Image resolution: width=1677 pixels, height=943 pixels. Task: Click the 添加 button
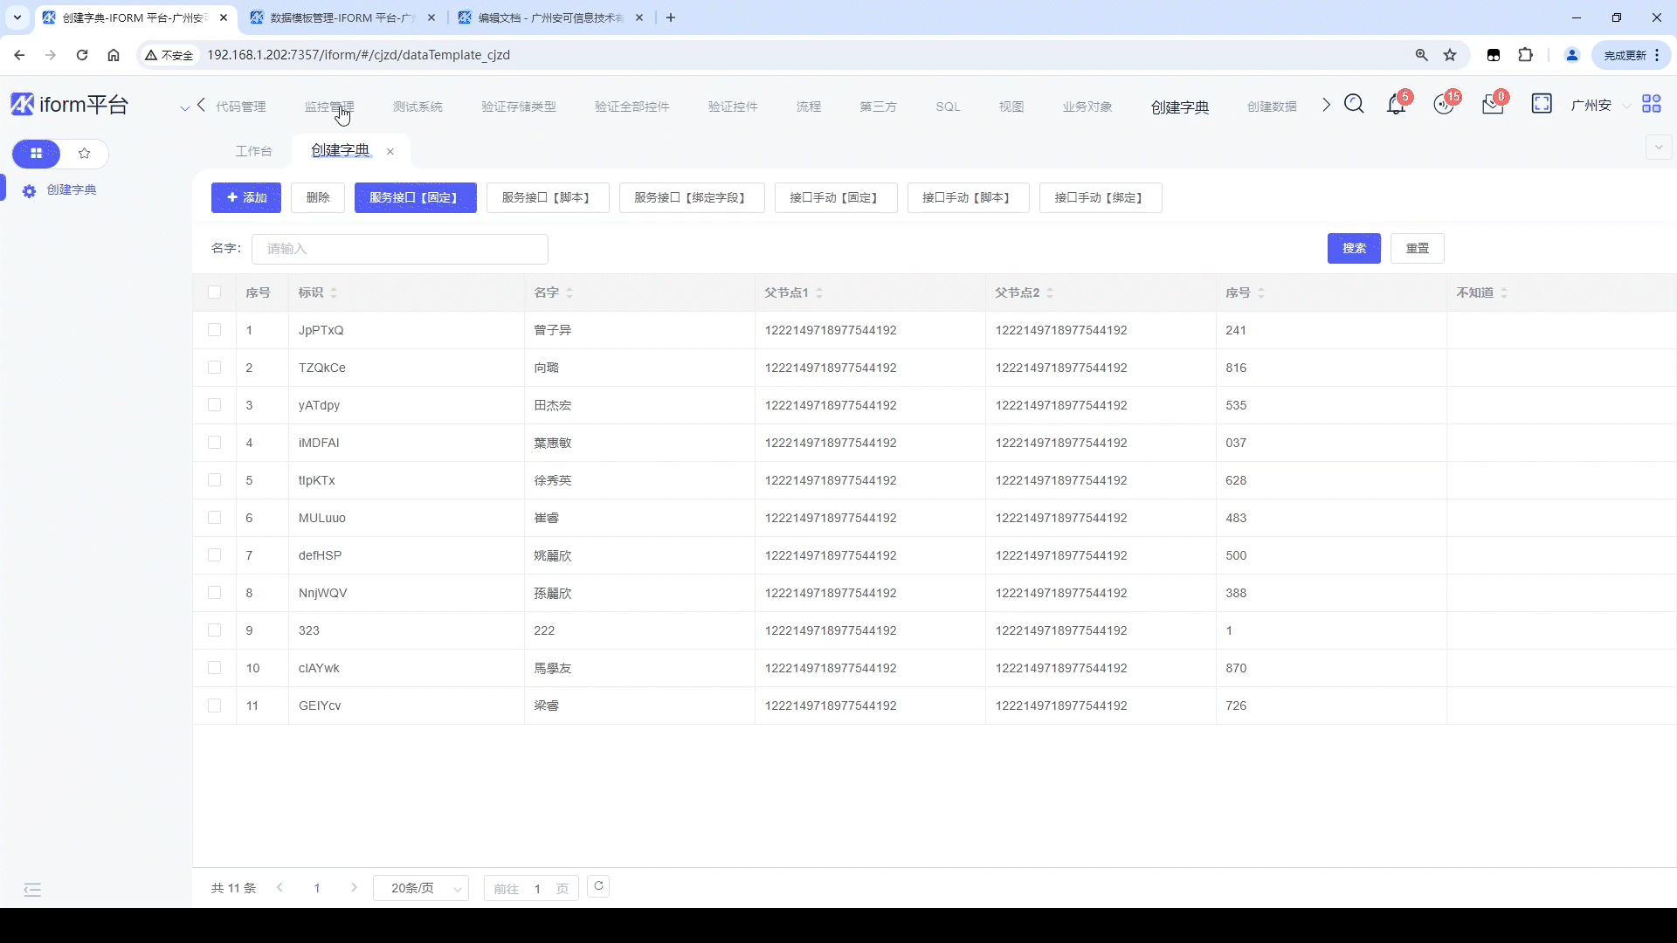coord(246,197)
